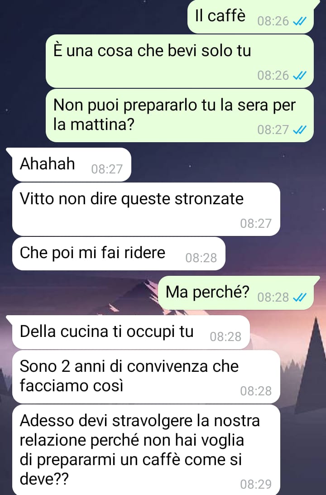Tap the 08:29 timestamp on the last message
Image resolution: width=326 pixels, height=495 pixels.
point(256,484)
